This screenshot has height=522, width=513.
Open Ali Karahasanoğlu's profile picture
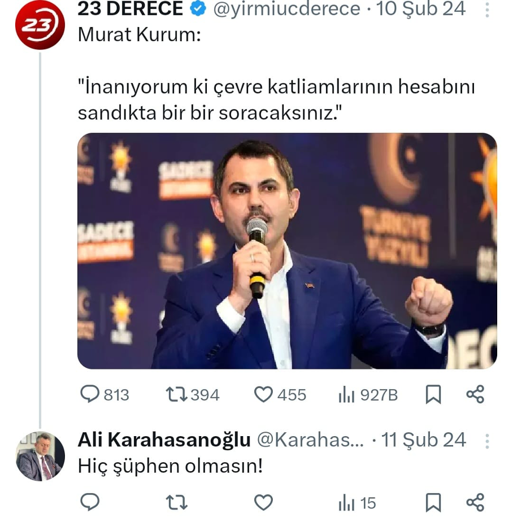tap(40, 456)
